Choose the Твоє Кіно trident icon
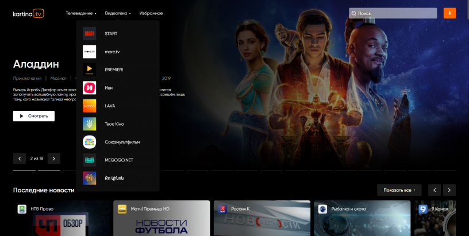469x236 pixels. [x=89, y=124]
